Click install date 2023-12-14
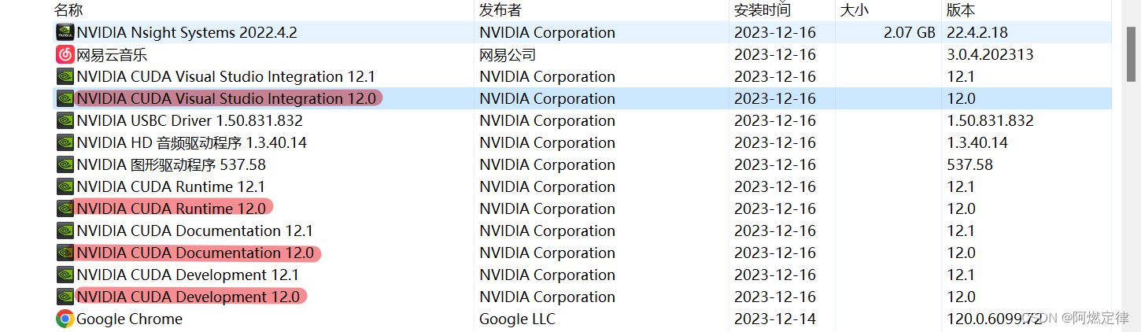The width and height of the screenshot is (1141, 332). tap(775, 319)
